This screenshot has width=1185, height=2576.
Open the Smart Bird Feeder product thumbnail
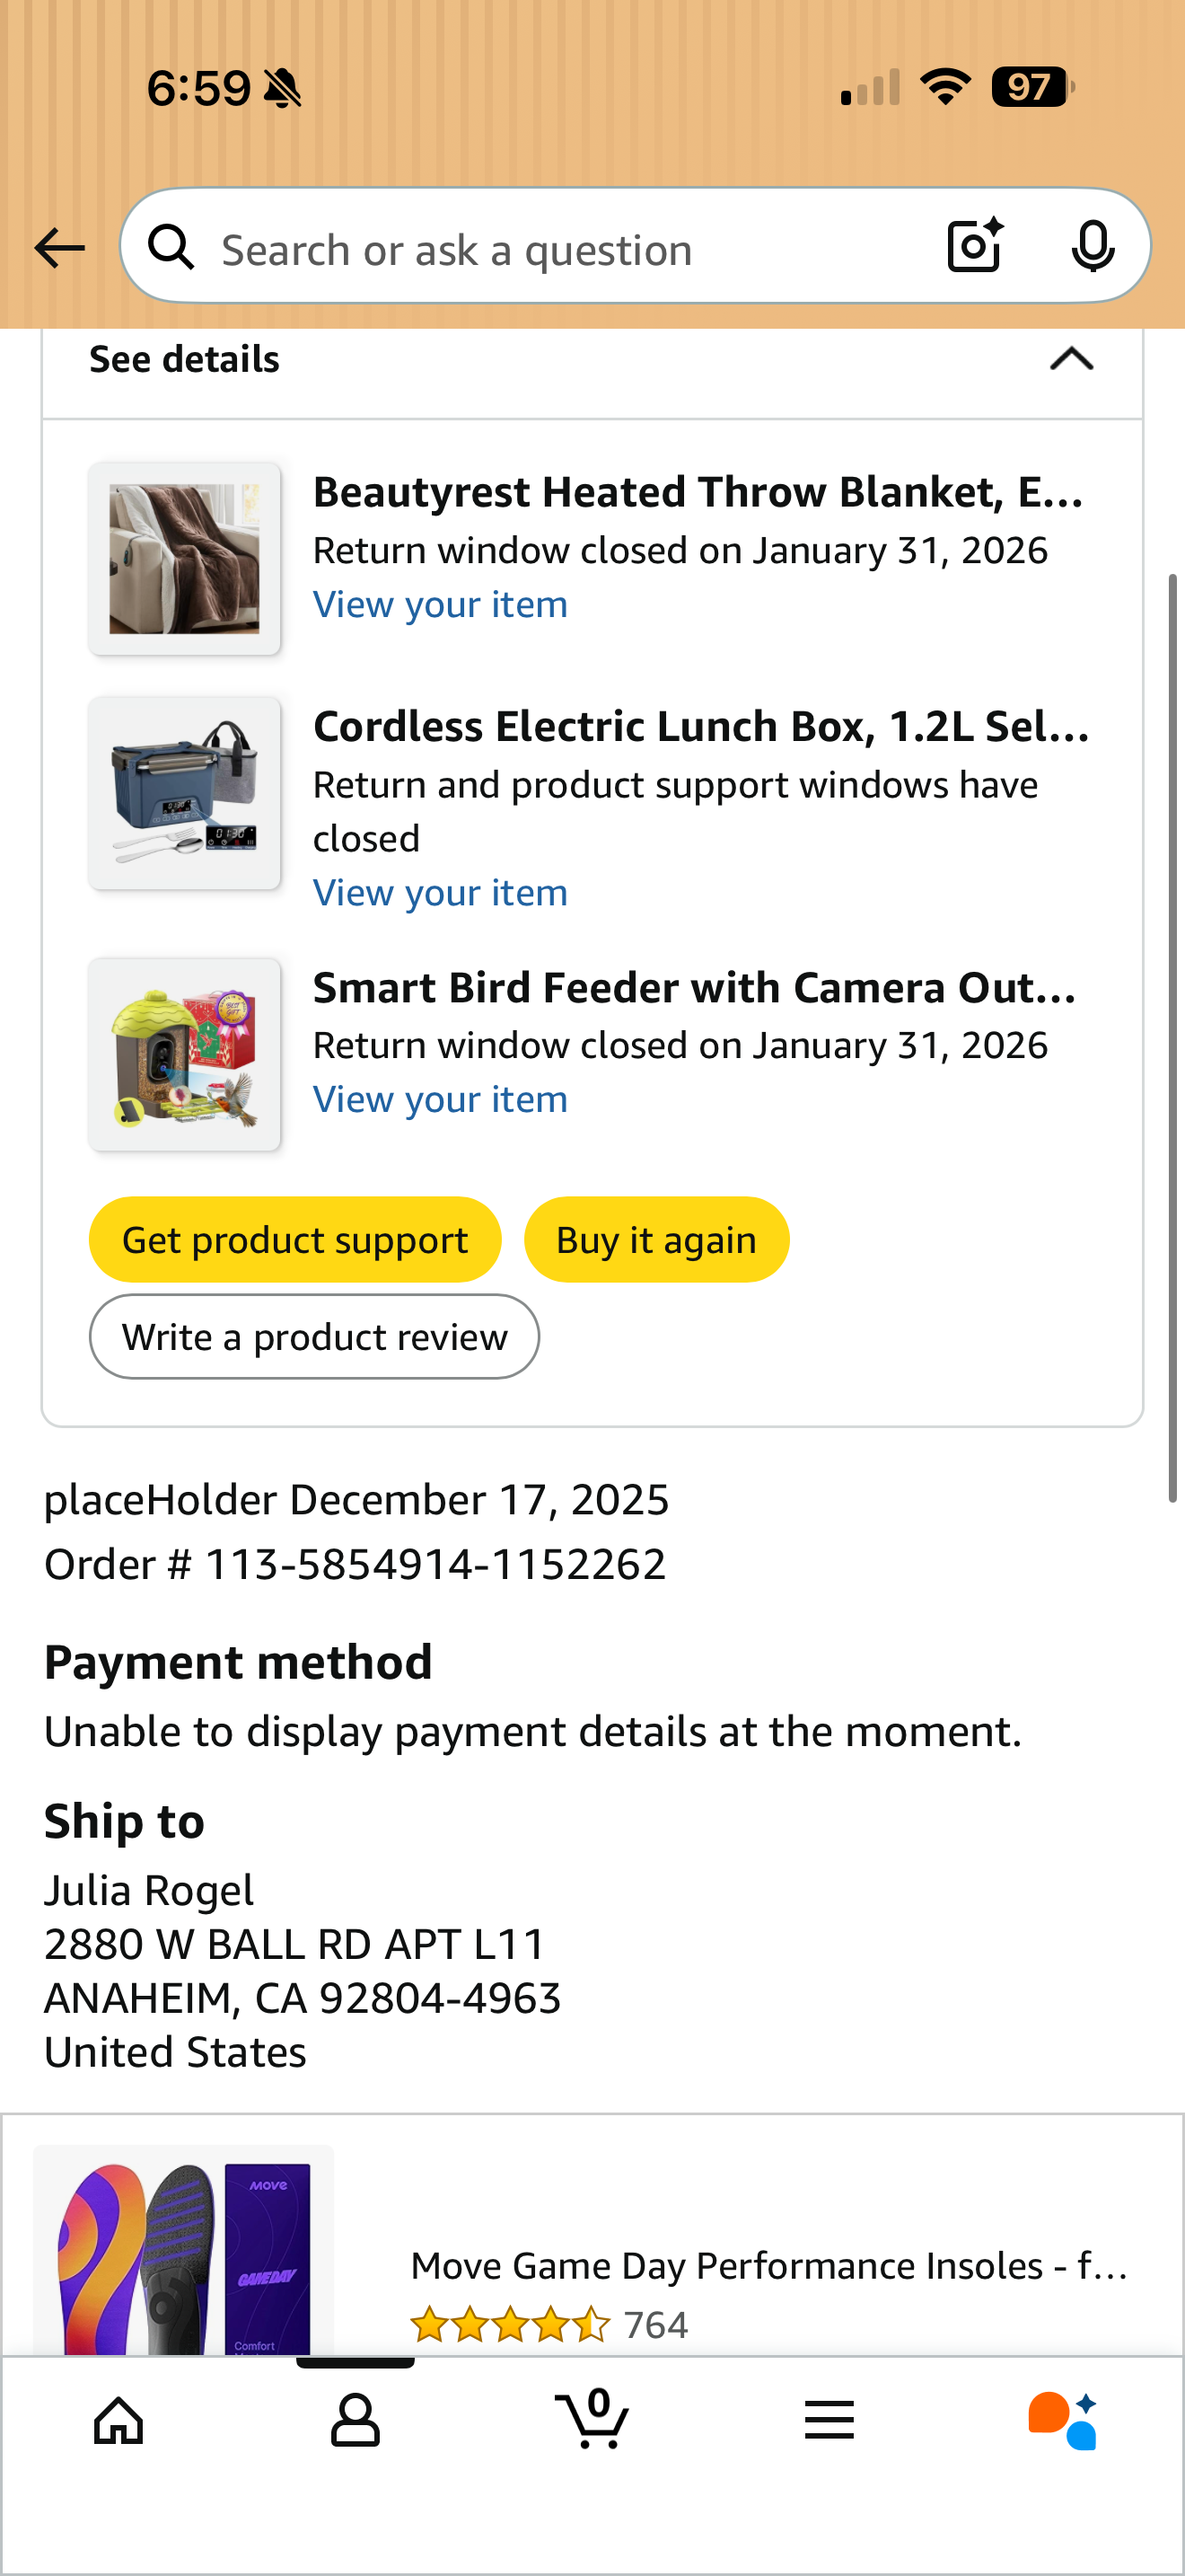click(185, 1055)
